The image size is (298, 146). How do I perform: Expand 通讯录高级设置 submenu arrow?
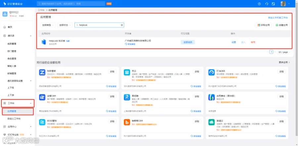point(31,81)
